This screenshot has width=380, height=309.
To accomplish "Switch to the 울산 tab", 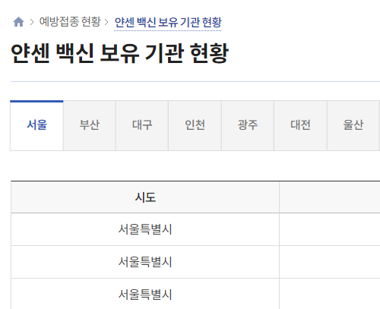I will coord(353,125).
